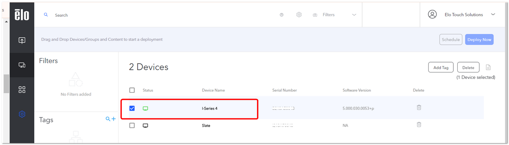
Task: Click the Delete column header
Action: [x=419, y=90]
